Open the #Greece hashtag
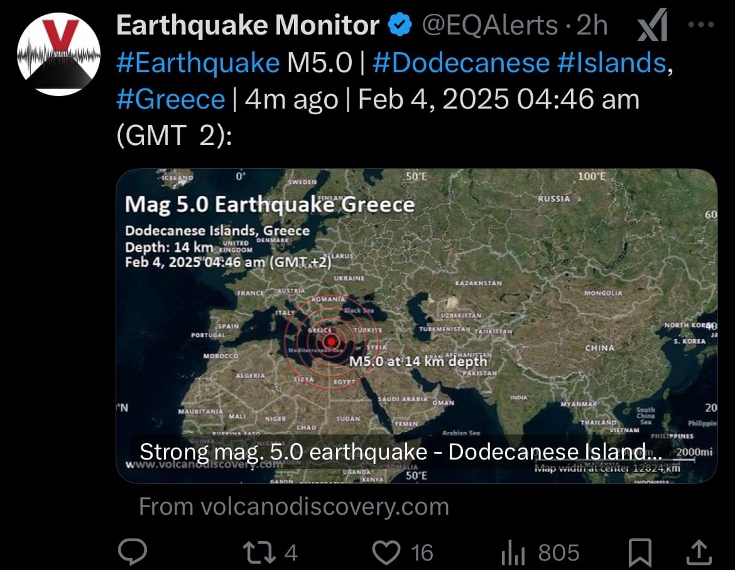 171,99
